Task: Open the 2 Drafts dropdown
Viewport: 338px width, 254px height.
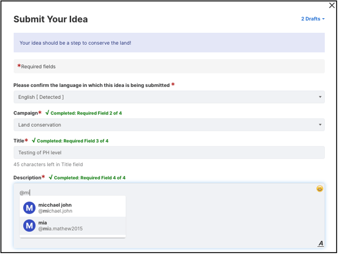Action: coord(313,19)
